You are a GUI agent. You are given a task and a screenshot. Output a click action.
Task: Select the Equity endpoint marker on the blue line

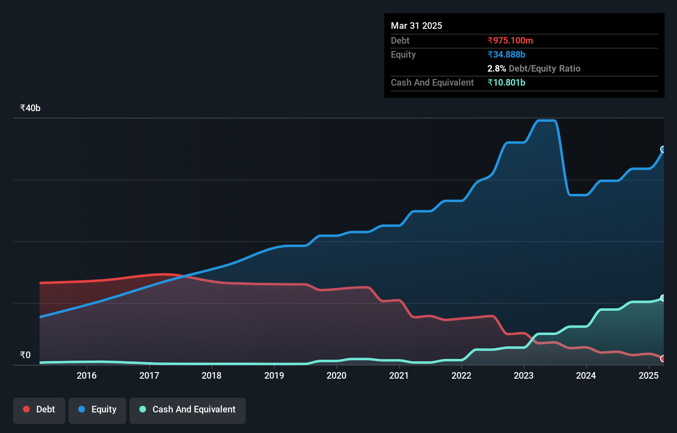point(663,149)
